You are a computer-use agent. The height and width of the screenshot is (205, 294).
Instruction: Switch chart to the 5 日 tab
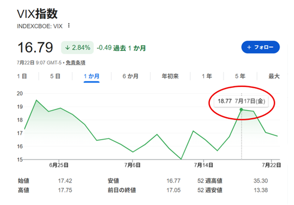[x=55, y=76]
